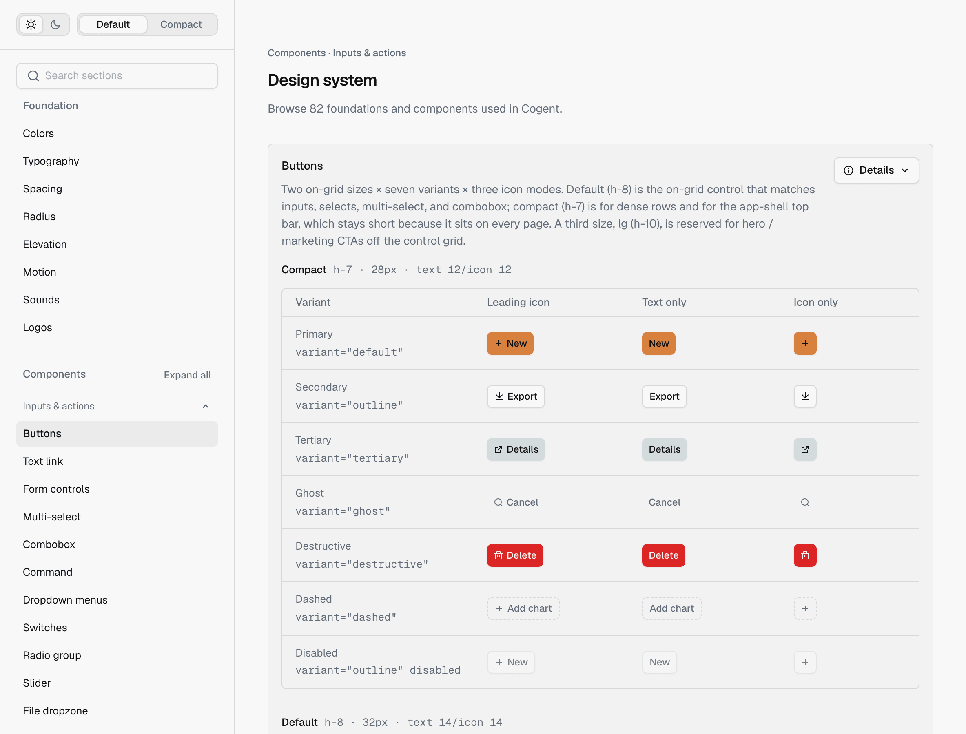
Task: Go to the Elevation section
Action: (x=117, y=244)
